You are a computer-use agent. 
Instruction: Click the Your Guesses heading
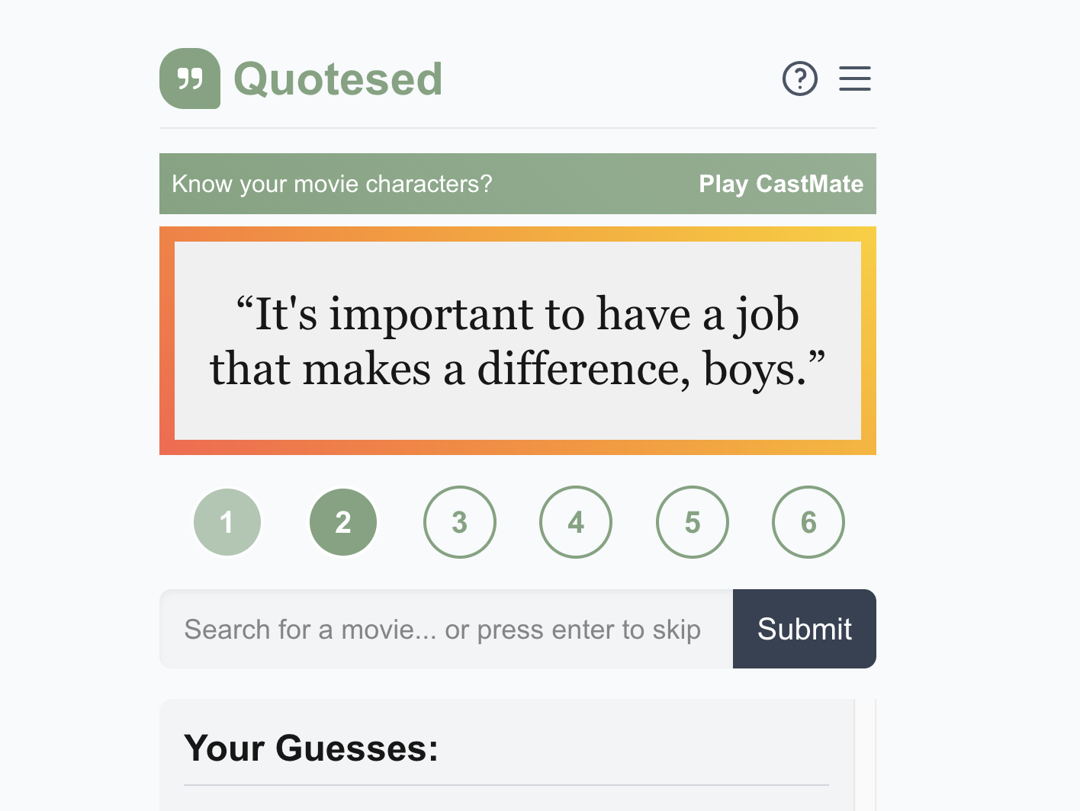point(310,748)
